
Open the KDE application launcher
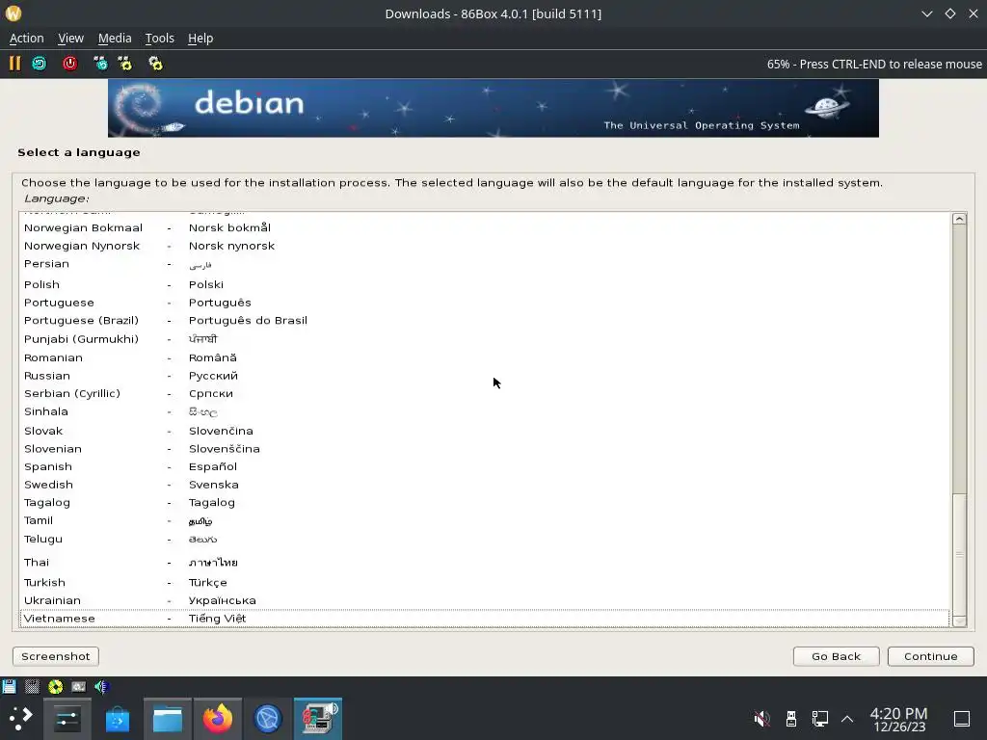pyautogui.click(x=20, y=719)
